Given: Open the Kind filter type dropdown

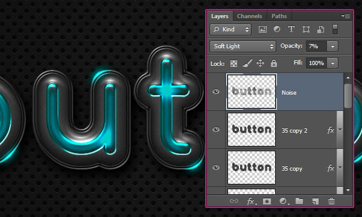Looking at the screenshot, I should (230, 30).
